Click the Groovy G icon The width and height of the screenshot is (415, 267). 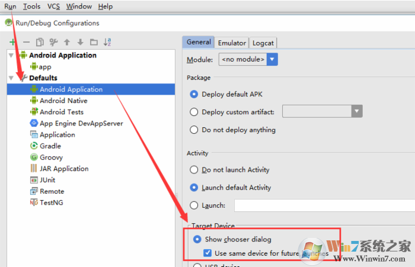point(34,157)
